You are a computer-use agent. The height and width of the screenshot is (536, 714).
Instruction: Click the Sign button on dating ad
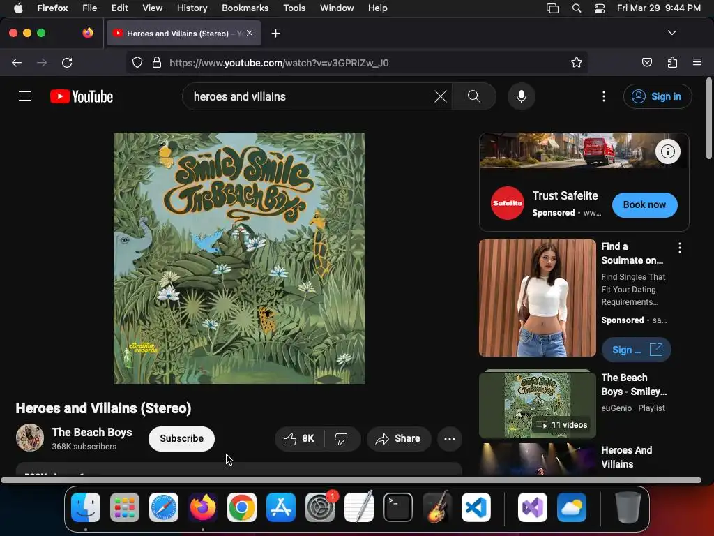coord(636,350)
